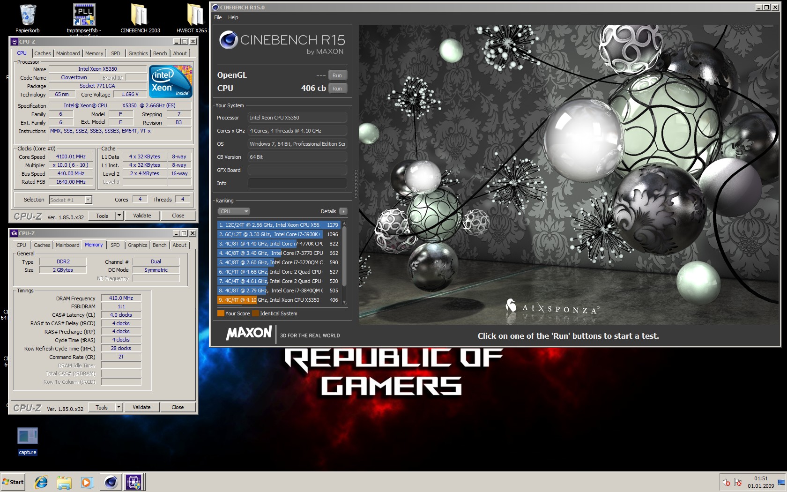Click the orange Your Score legend swatch
Image resolution: width=787 pixels, height=492 pixels.
click(x=221, y=313)
